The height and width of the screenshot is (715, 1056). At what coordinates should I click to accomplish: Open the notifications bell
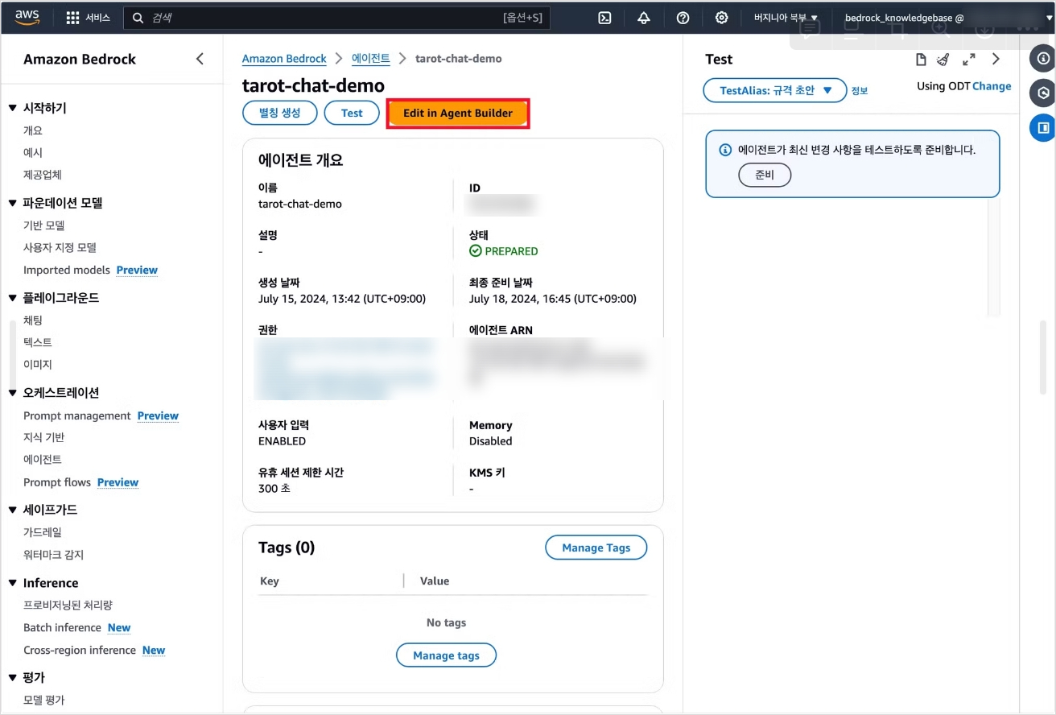644,18
